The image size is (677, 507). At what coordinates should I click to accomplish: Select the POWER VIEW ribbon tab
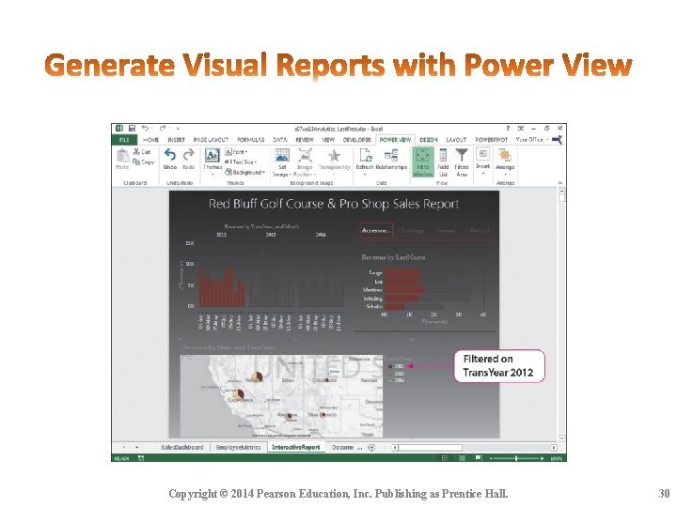tap(395, 140)
